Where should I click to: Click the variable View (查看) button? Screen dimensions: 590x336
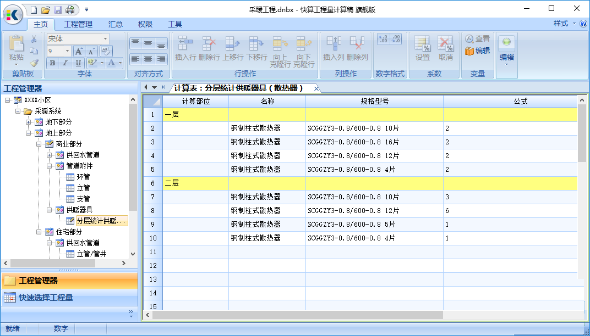pos(477,38)
